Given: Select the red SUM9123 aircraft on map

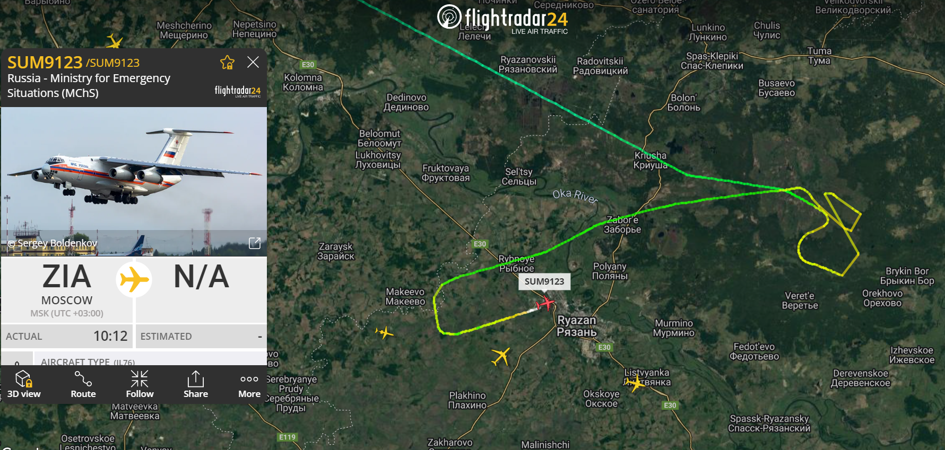Looking at the screenshot, I should (x=545, y=304).
